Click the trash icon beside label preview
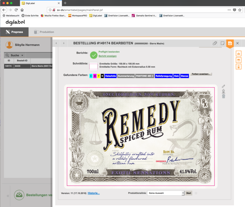The image size is (245, 207). [x=223, y=96]
